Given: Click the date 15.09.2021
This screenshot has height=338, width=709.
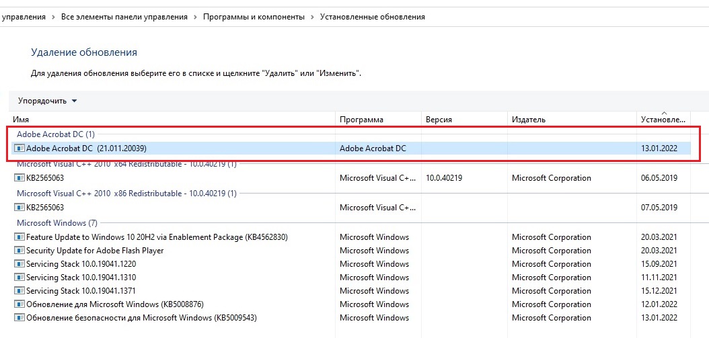Looking at the screenshot, I should click(x=659, y=264).
